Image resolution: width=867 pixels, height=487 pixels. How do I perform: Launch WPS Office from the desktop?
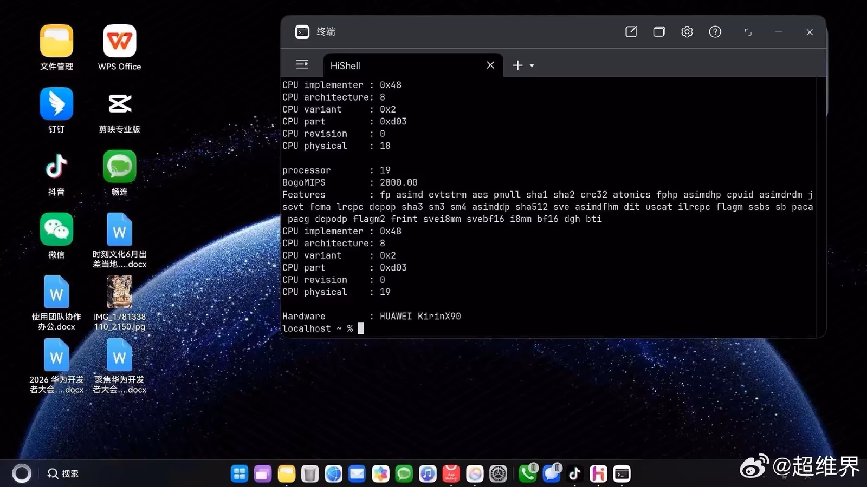point(119,41)
